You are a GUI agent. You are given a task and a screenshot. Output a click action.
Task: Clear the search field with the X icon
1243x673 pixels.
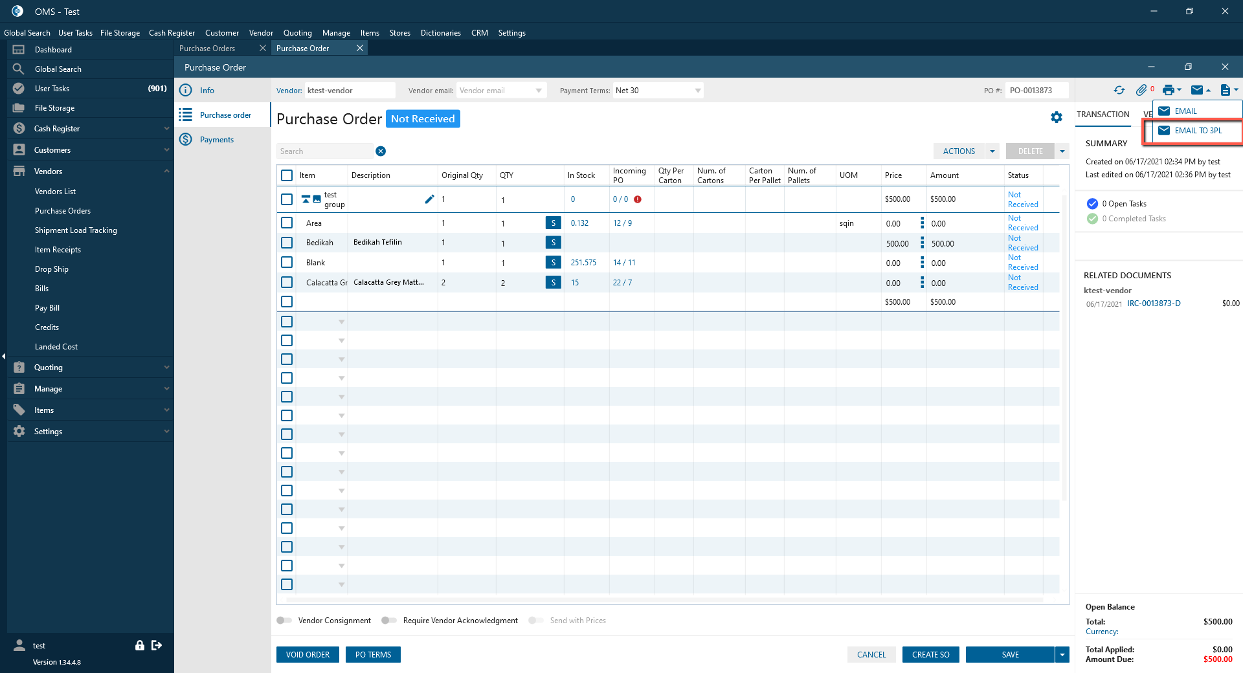381,151
